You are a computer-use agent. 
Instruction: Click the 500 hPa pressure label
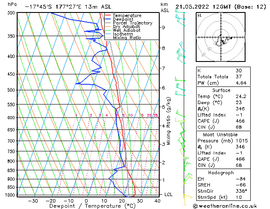(12, 90)
